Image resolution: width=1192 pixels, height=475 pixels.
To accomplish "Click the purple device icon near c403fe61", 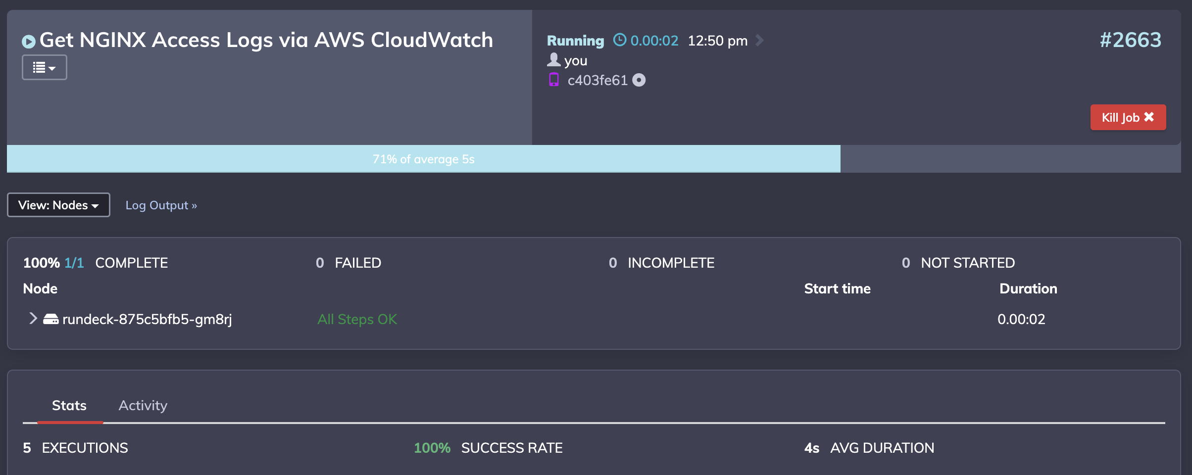I will click(x=554, y=80).
